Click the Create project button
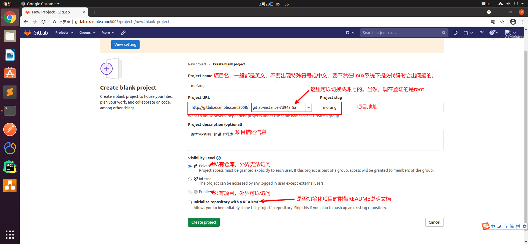Image resolution: width=528 pixels, height=244 pixels. coord(204,222)
